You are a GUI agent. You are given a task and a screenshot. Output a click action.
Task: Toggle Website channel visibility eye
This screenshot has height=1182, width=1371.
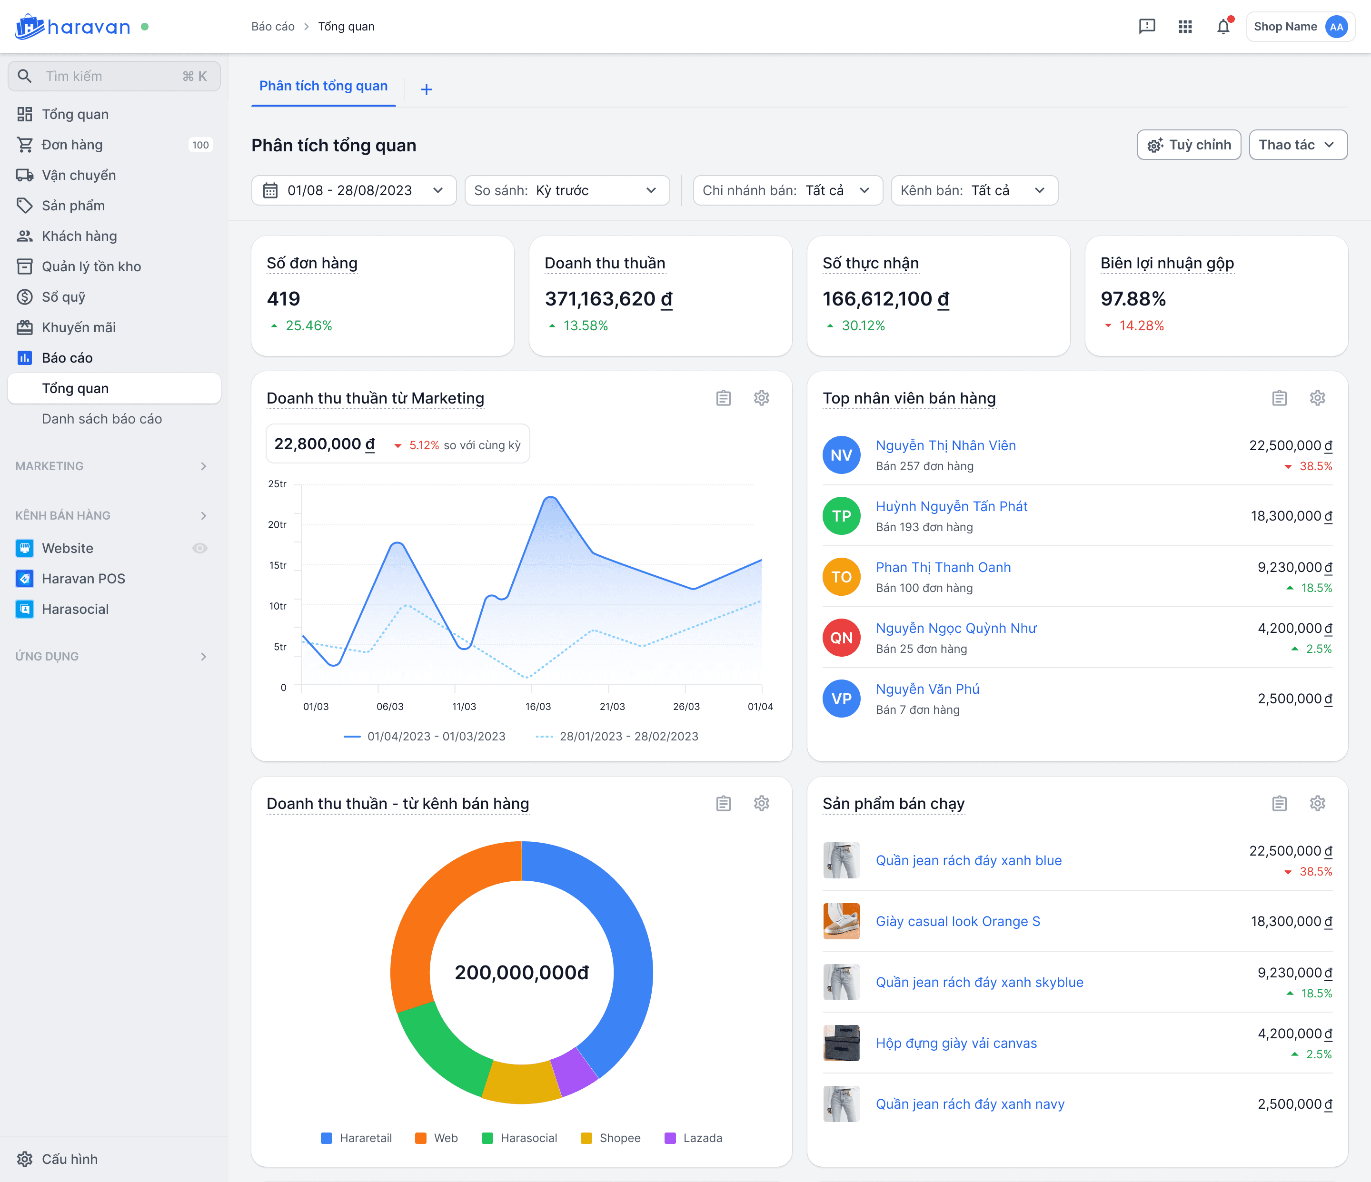tap(200, 548)
